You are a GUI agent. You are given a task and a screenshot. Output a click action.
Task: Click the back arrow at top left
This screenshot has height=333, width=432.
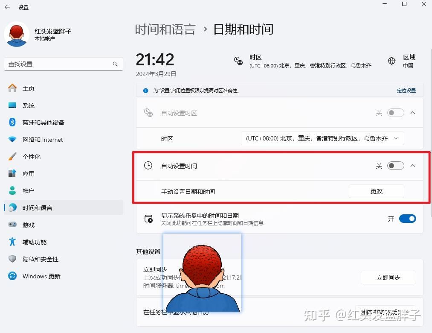[7, 7]
